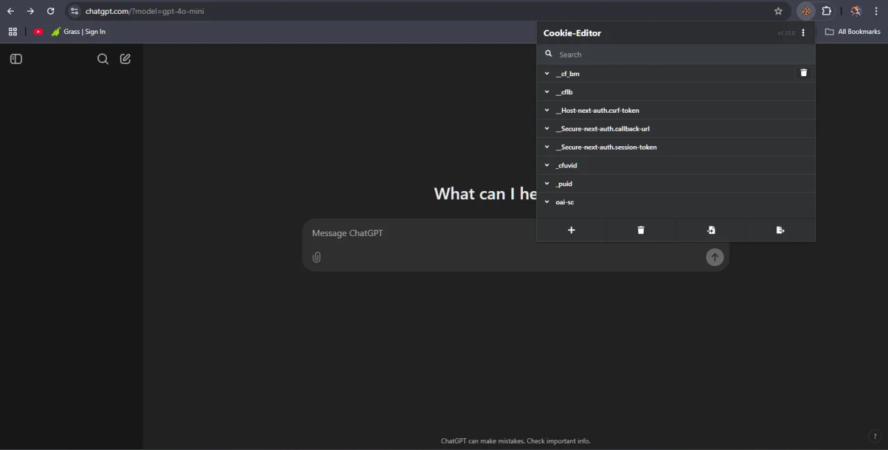Expand the _cfuvid cookie chevron

[x=547, y=165]
